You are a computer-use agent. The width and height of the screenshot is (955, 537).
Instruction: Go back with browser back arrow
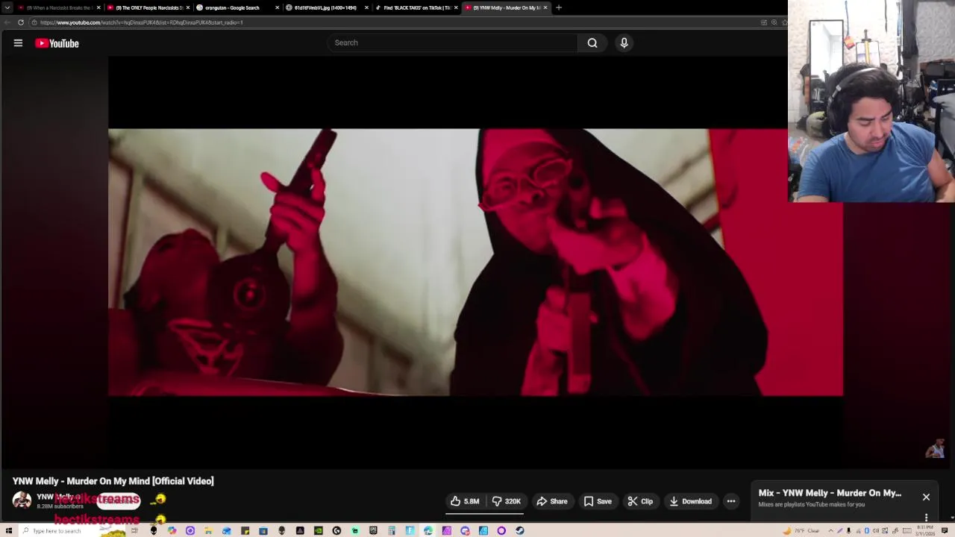7,22
